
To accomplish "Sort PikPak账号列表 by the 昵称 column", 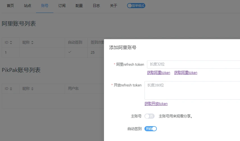I will tap(32, 89).
